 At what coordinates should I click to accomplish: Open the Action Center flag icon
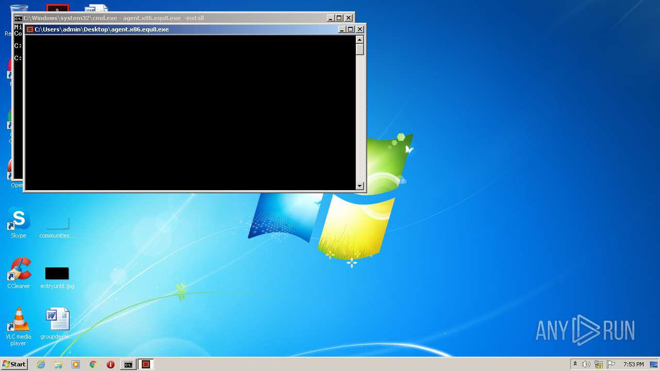click(x=611, y=364)
